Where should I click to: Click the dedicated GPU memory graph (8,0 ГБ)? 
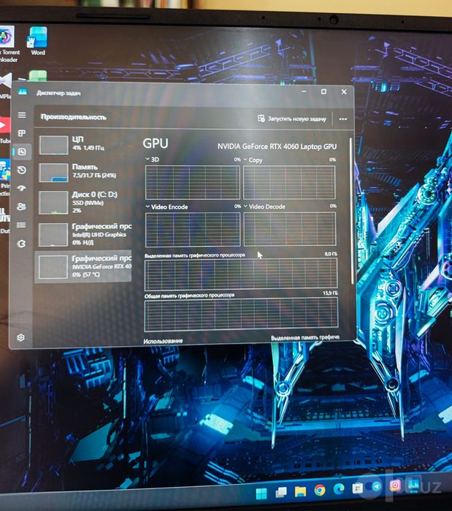(x=241, y=274)
